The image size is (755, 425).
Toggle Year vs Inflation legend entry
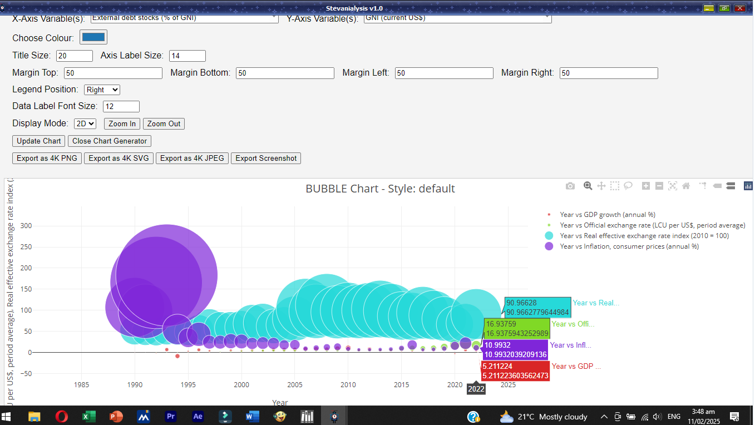pos(629,246)
